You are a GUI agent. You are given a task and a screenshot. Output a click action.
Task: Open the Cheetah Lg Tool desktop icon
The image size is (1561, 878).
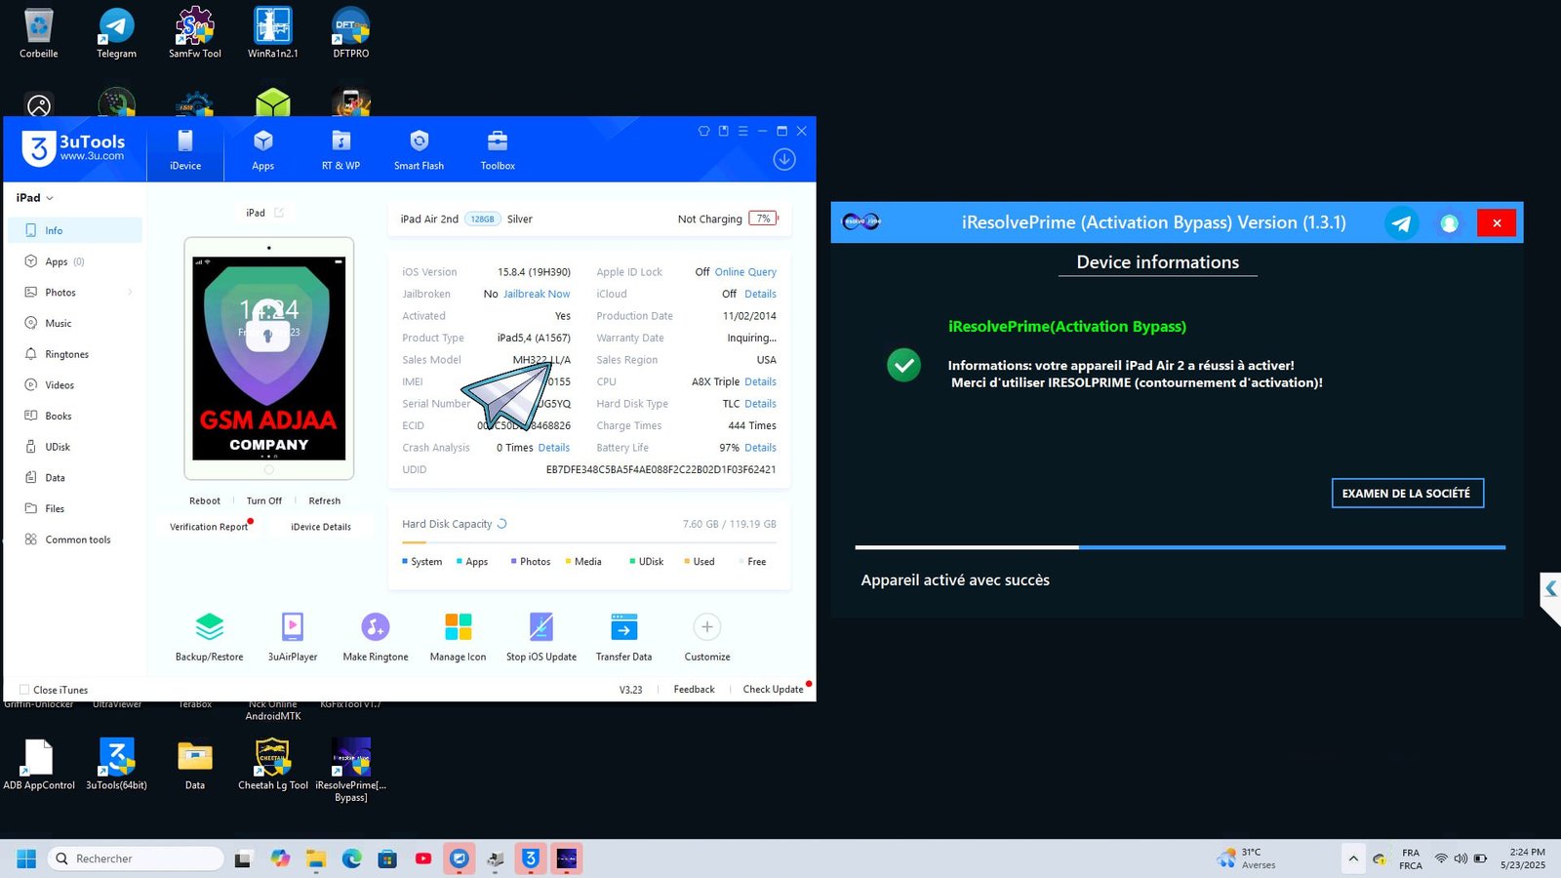click(x=273, y=764)
